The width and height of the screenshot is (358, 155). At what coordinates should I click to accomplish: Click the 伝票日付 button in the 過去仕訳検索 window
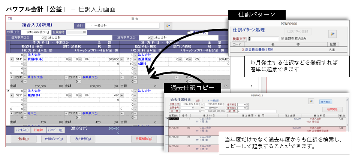(174, 105)
